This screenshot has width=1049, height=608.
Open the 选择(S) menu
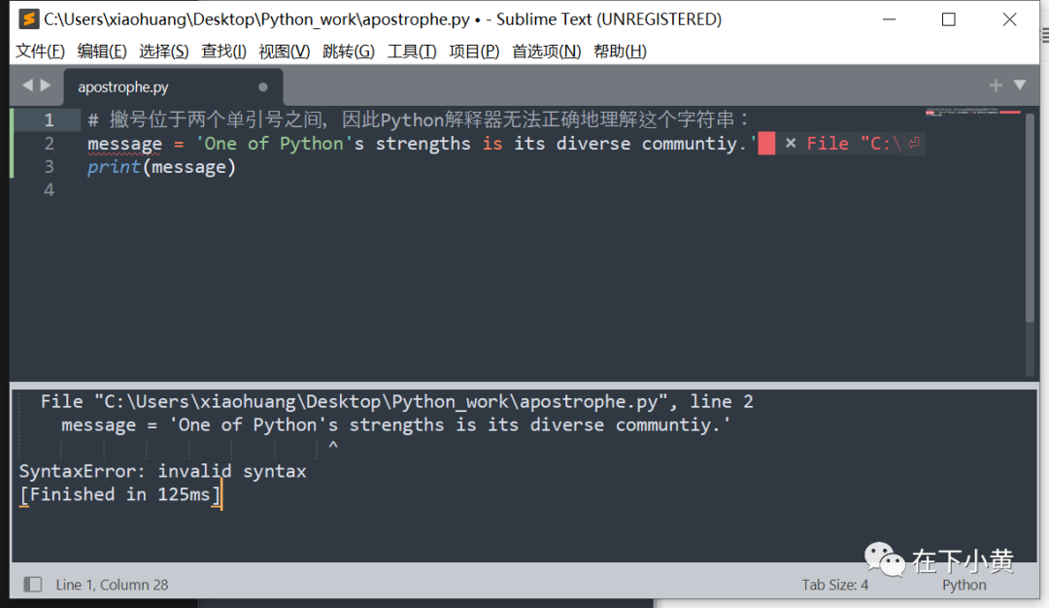pos(164,51)
